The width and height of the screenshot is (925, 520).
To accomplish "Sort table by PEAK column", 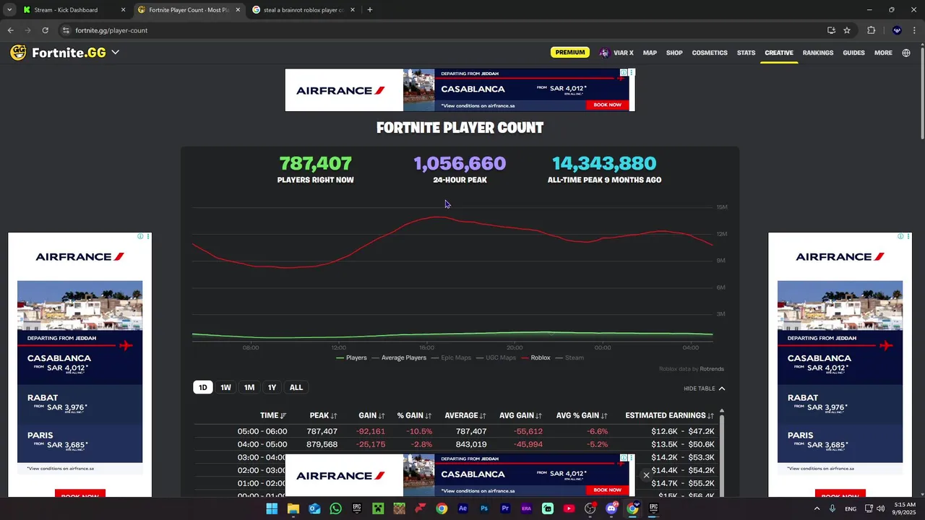I will coord(323,415).
